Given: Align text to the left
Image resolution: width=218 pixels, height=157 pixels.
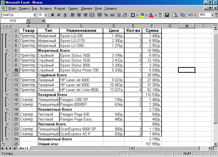Looking at the screenshot, I should point(72,15).
